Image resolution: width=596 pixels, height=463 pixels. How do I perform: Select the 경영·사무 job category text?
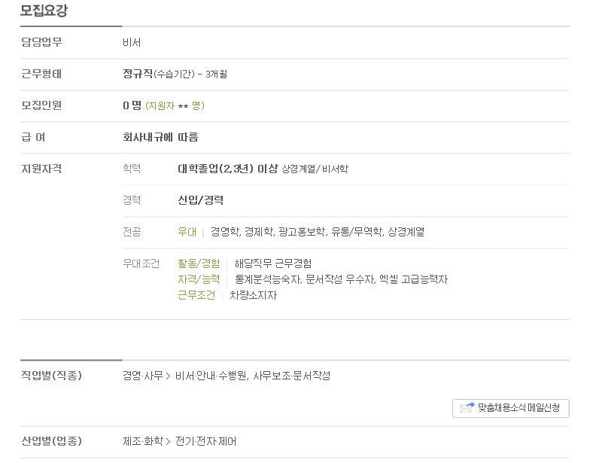(143, 376)
